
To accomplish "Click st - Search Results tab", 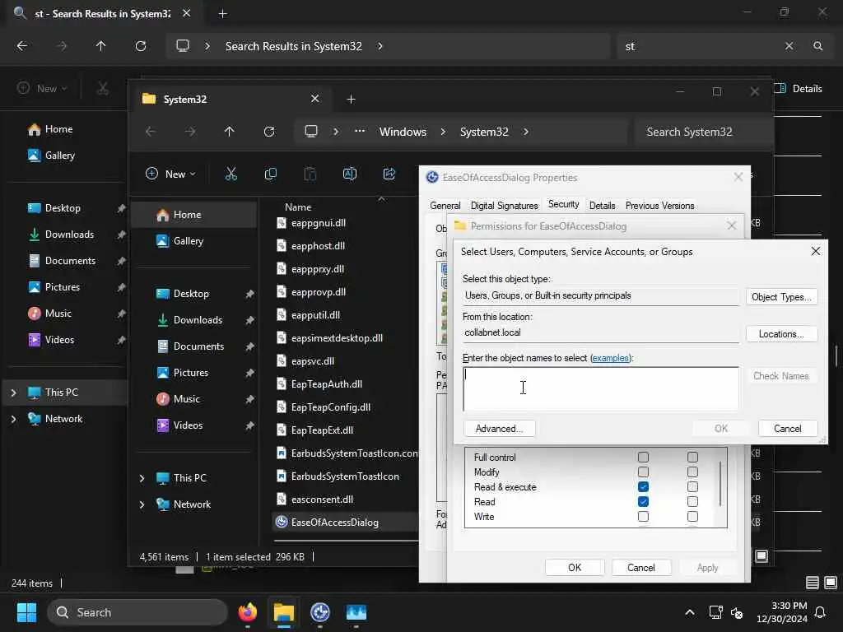I will pyautogui.click(x=102, y=13).
